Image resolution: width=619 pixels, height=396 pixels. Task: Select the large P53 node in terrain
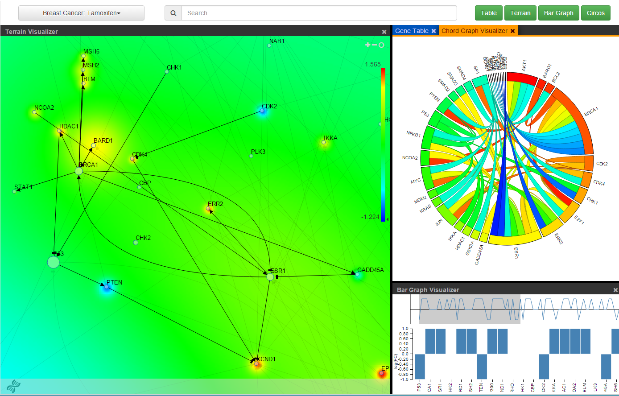point(54,262)
